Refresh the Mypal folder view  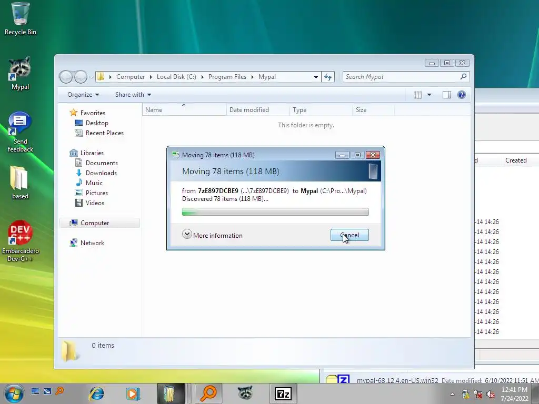tap(328, 77)
